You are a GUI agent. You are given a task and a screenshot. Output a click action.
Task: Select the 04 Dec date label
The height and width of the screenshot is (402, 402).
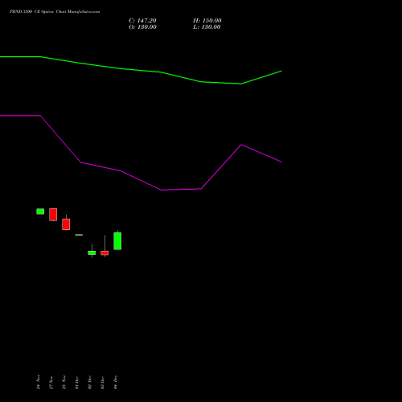coord(116,383)
